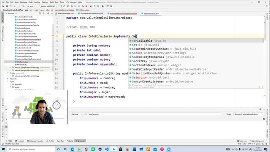
Task: Choose SensorEventListener completion suggestion
Action: coord(196,81)
